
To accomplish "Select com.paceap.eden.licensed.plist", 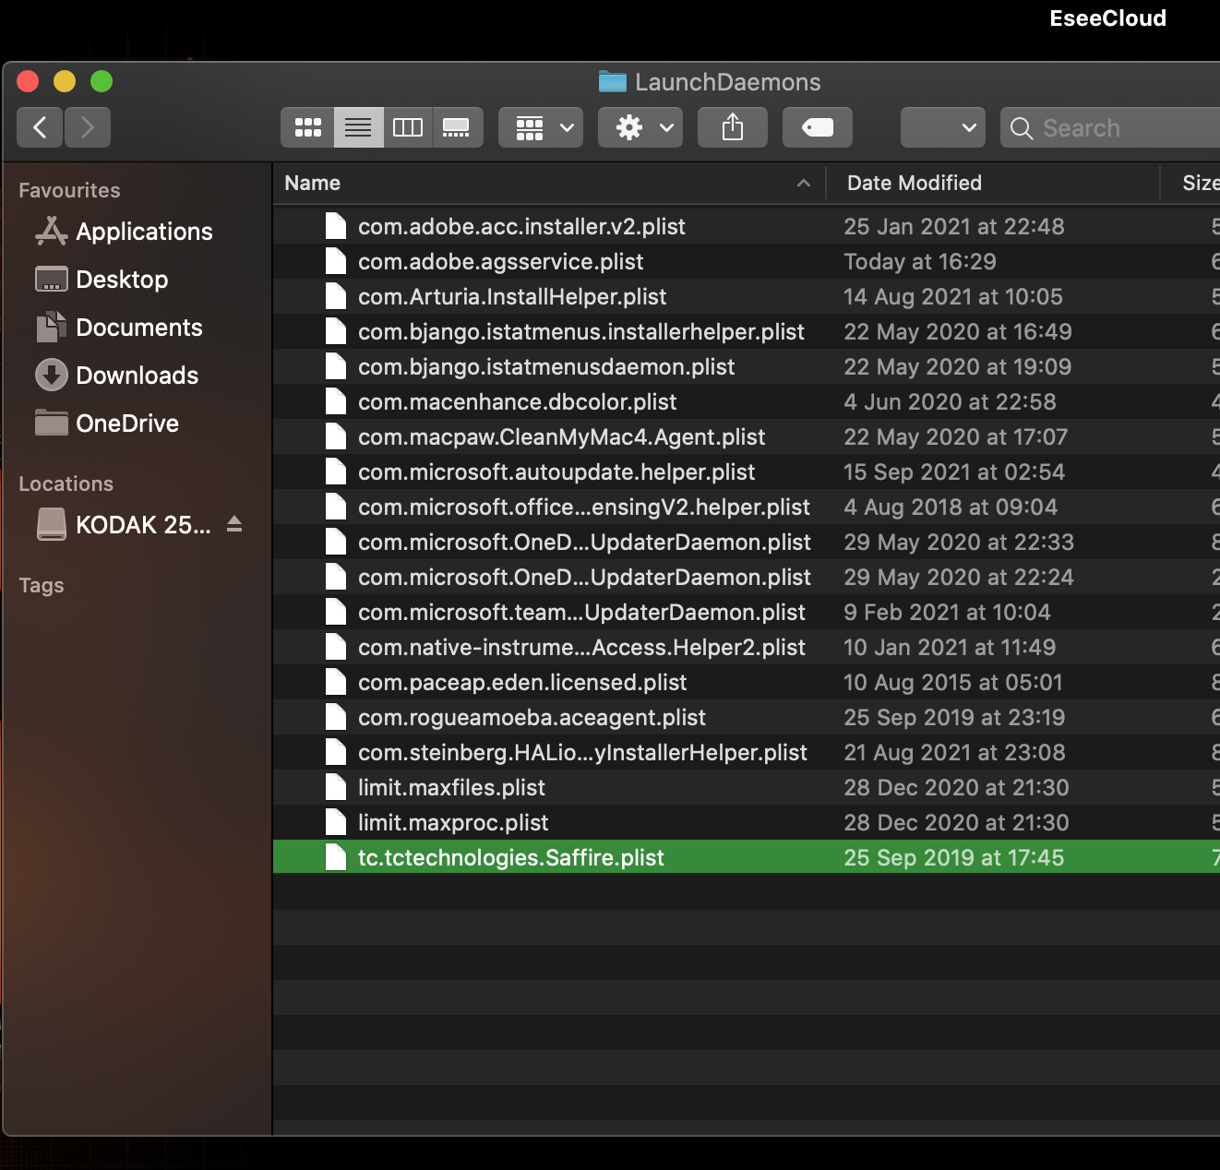I will [746, 682].
